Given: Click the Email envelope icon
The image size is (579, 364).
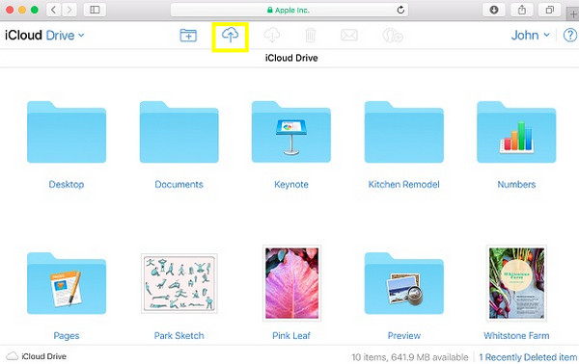Looking at the screenshot, I should pos(349,36).
